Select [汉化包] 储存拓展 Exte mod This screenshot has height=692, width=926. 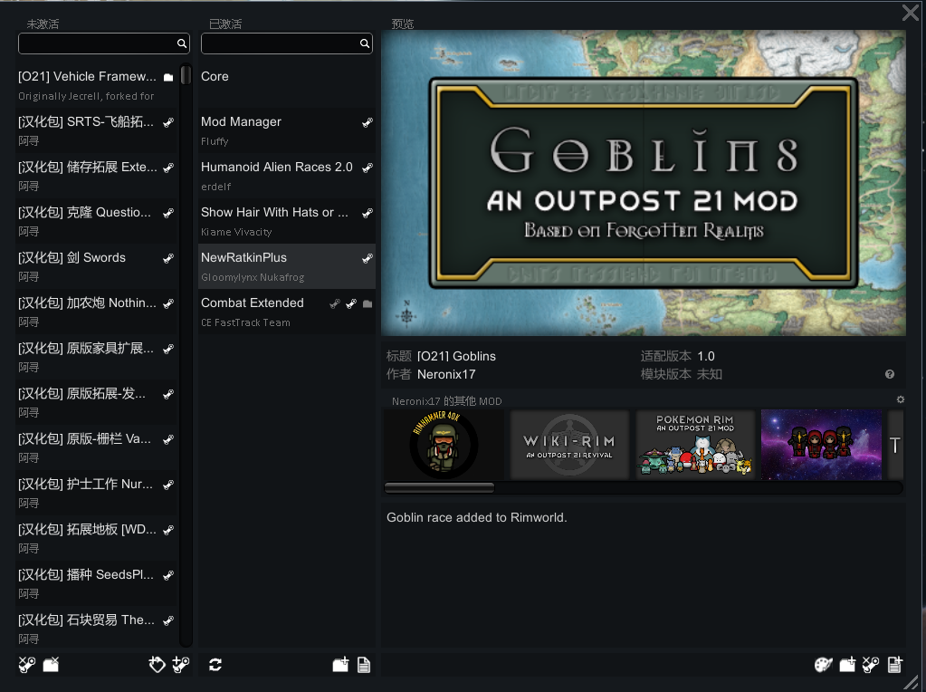pos(98,176)
